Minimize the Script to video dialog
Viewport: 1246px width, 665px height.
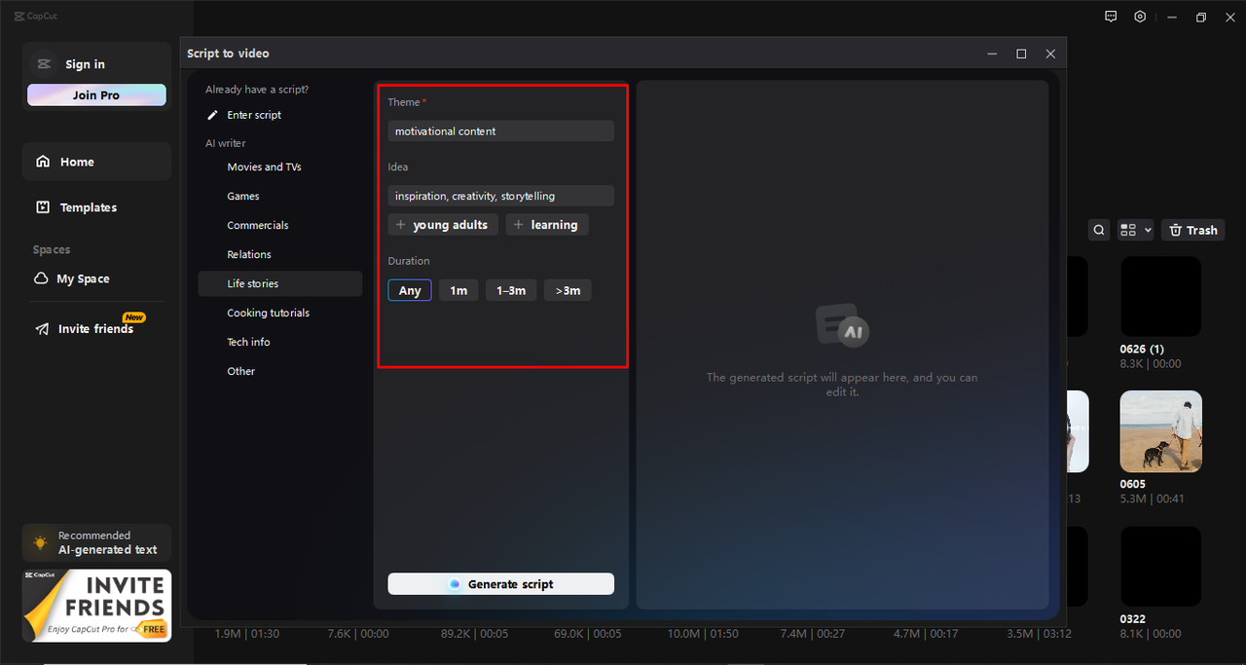992,54
